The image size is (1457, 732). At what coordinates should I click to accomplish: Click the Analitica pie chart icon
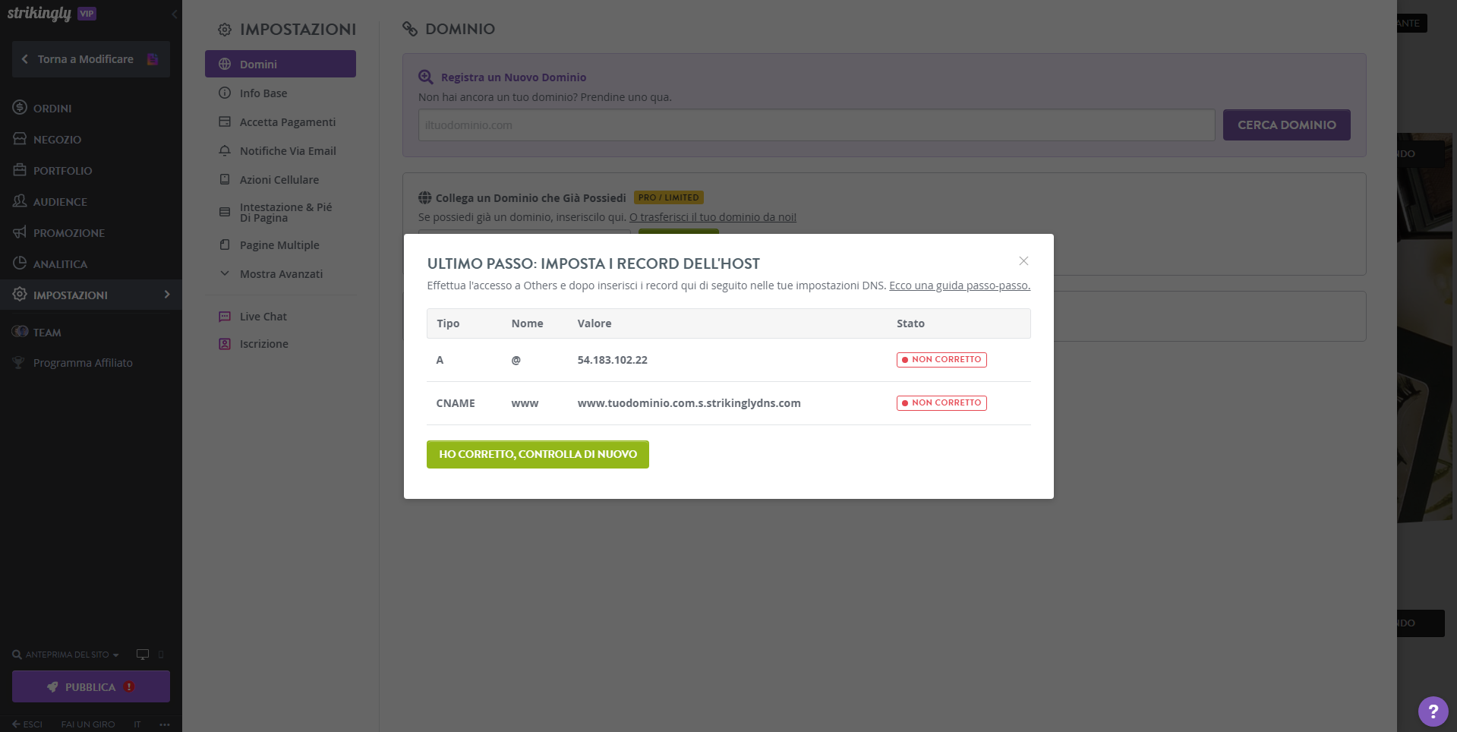pos(20,263)
